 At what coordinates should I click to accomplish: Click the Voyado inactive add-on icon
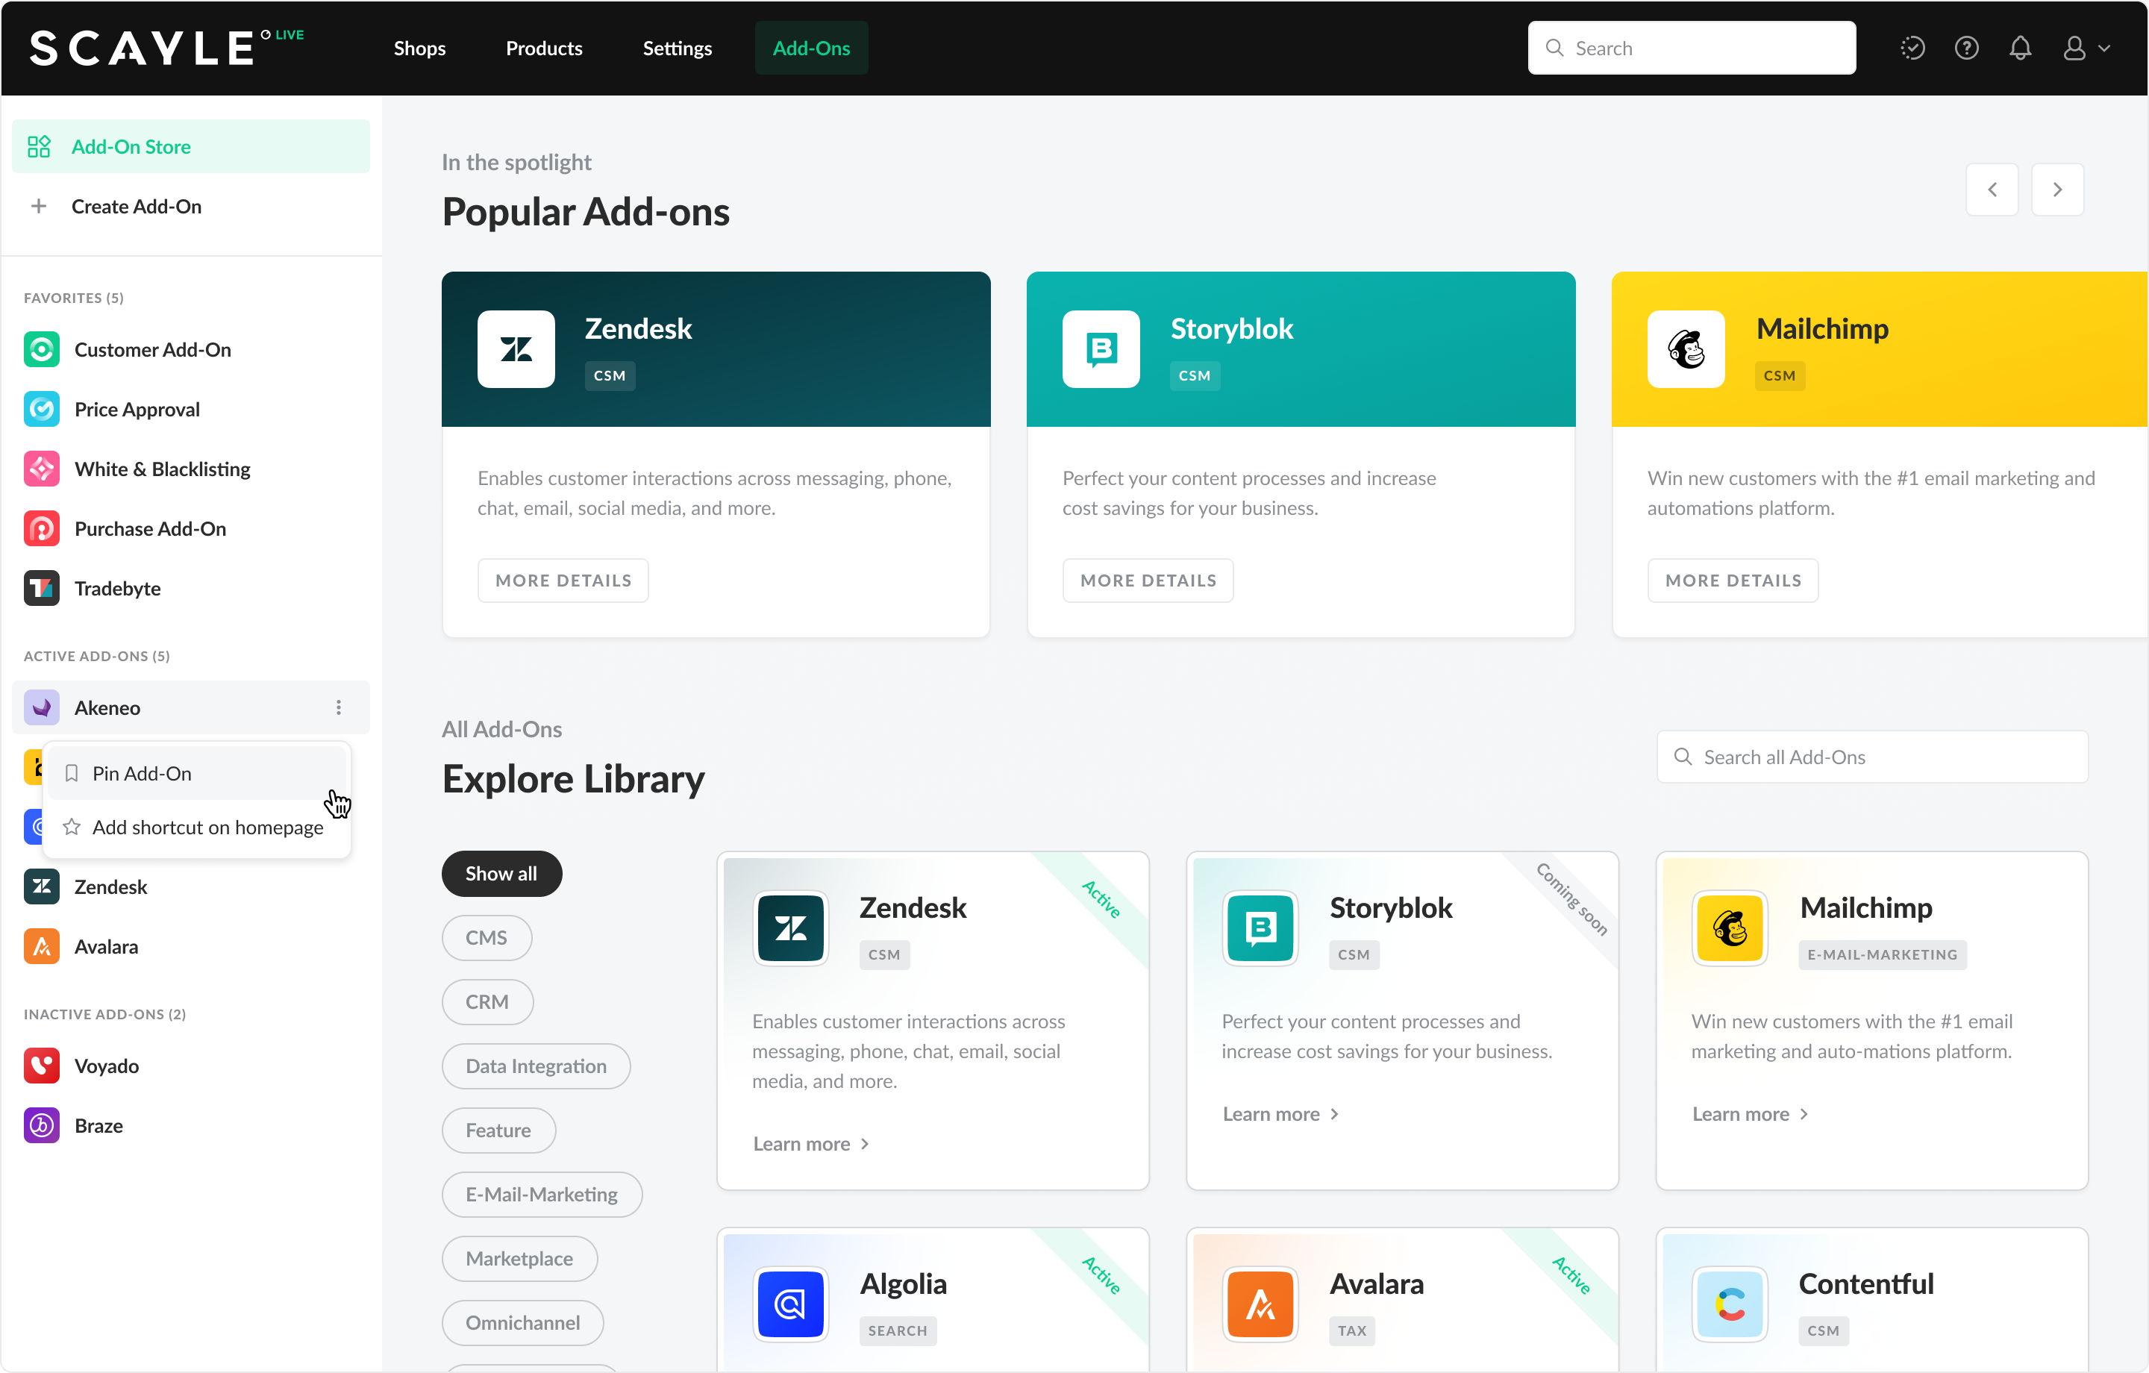click(x=41, y=1066)
